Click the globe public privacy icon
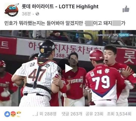This screenshot has height=121, width=136. point(37,14)
